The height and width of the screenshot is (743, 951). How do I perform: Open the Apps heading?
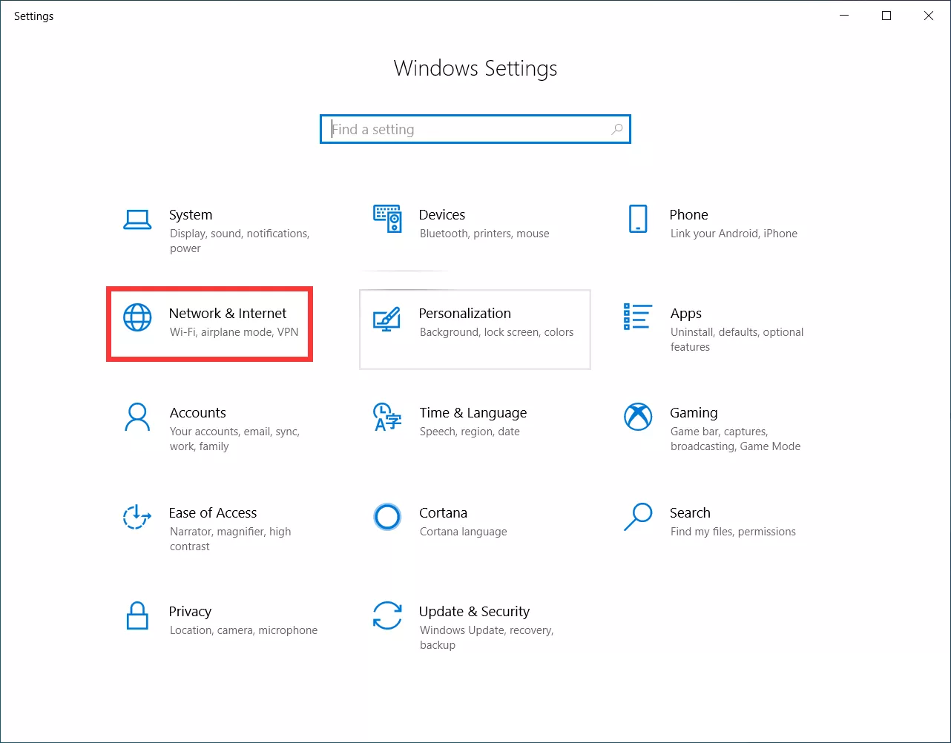[686, 314]
